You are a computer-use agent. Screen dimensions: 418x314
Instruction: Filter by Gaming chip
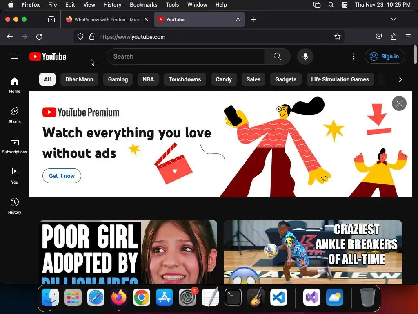pos(118,79)
